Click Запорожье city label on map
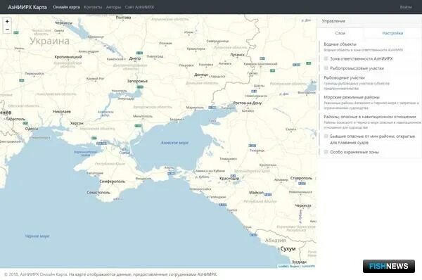Image resolution: width=422 pixels, height=280 pixels. tap(137, 81)
